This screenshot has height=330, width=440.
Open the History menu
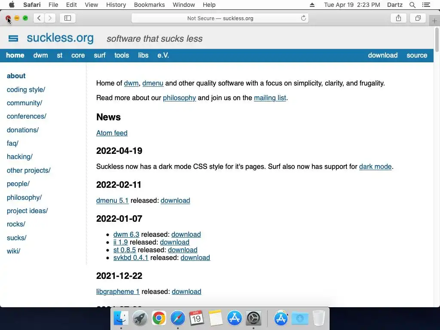(x=116, y=5)
